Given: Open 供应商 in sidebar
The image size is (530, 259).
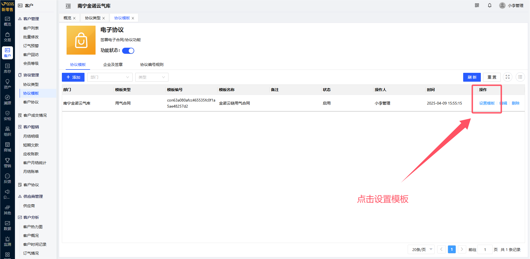Looking at the screenshot, I should pyautogui.click(x=29, y=206).
